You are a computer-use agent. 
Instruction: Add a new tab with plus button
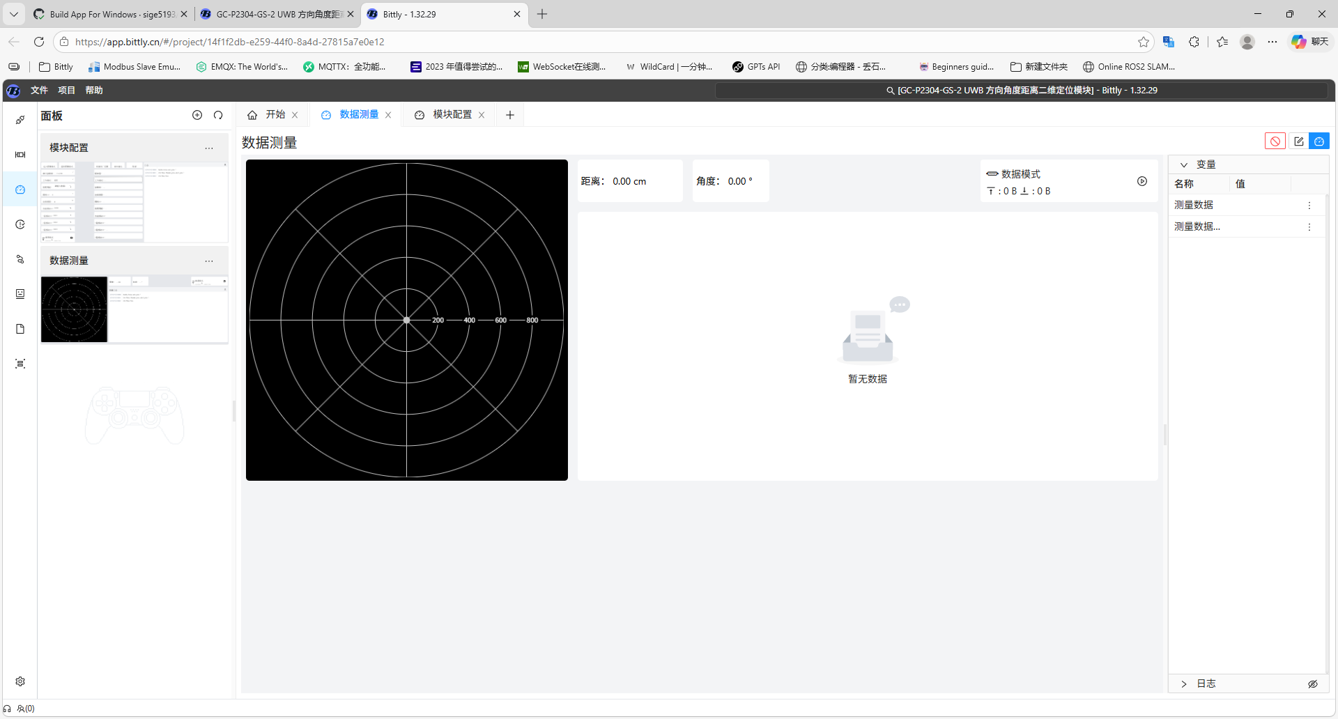tap(510, 115)
